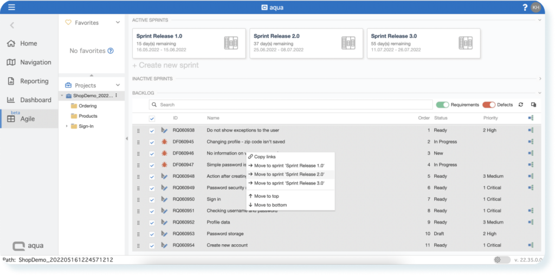Click the backlog layout icon beside refresh

coord(533,105)
